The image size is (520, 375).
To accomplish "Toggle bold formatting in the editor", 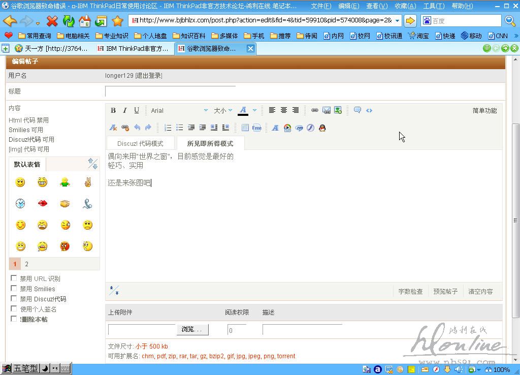I will tap(113, 110).
